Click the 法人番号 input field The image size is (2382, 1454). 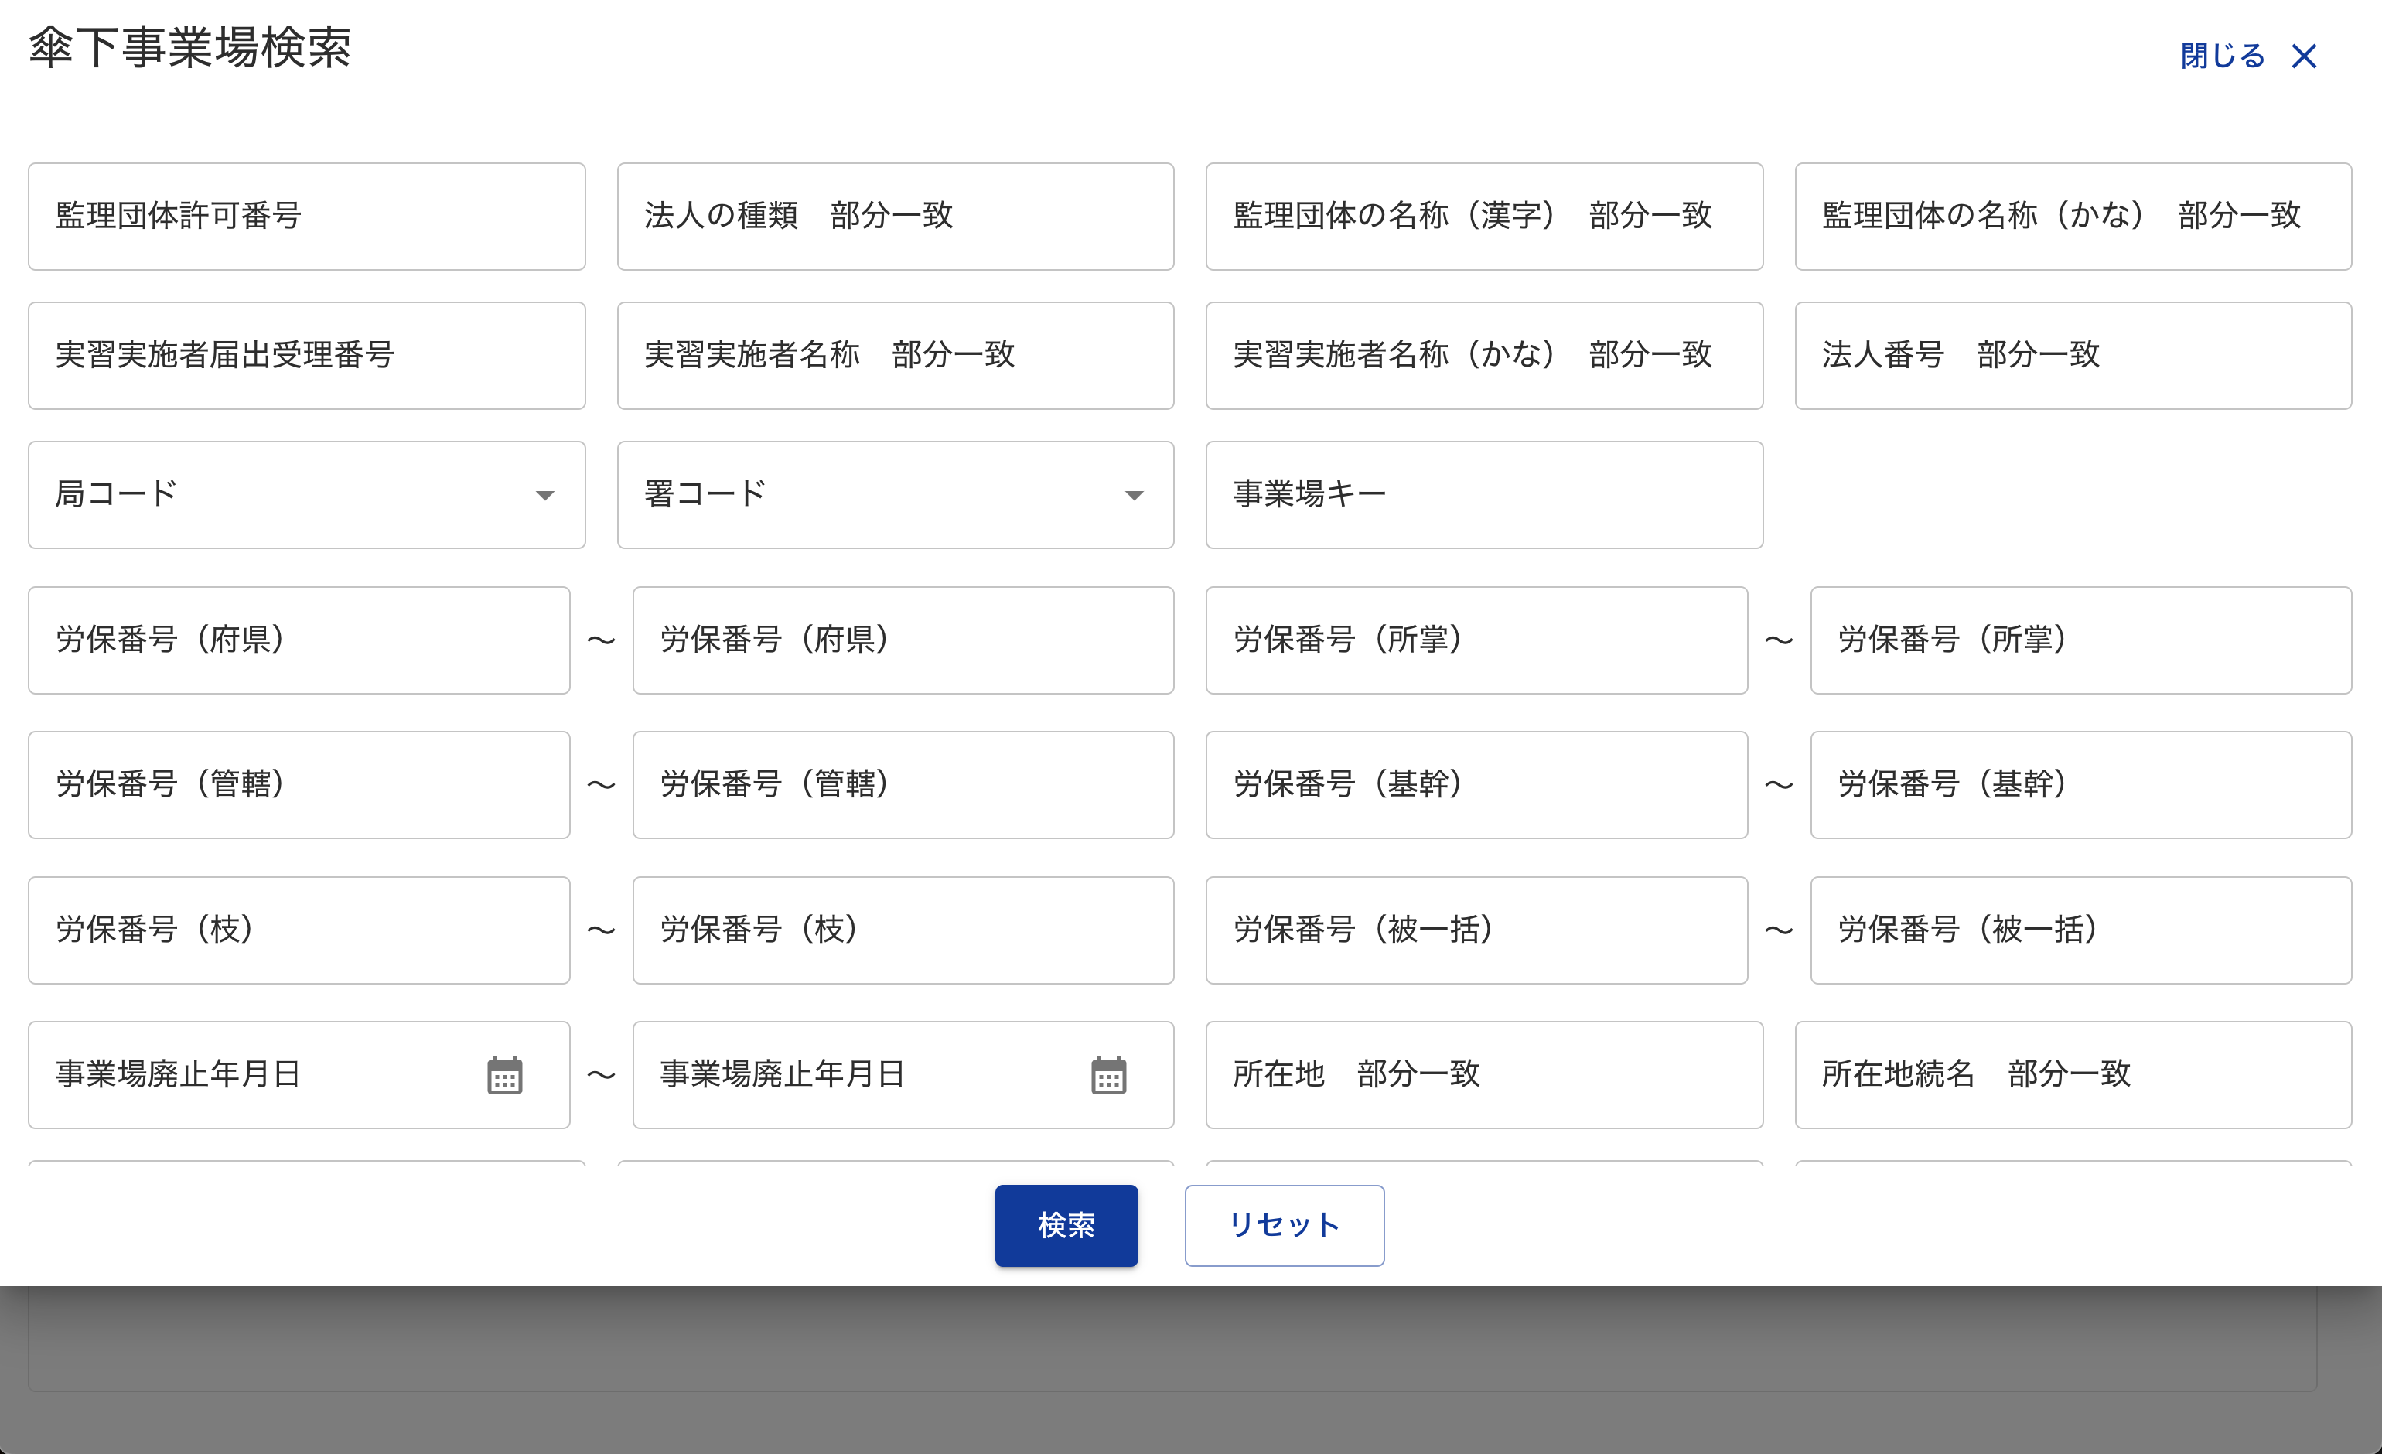click(2073, 356)
